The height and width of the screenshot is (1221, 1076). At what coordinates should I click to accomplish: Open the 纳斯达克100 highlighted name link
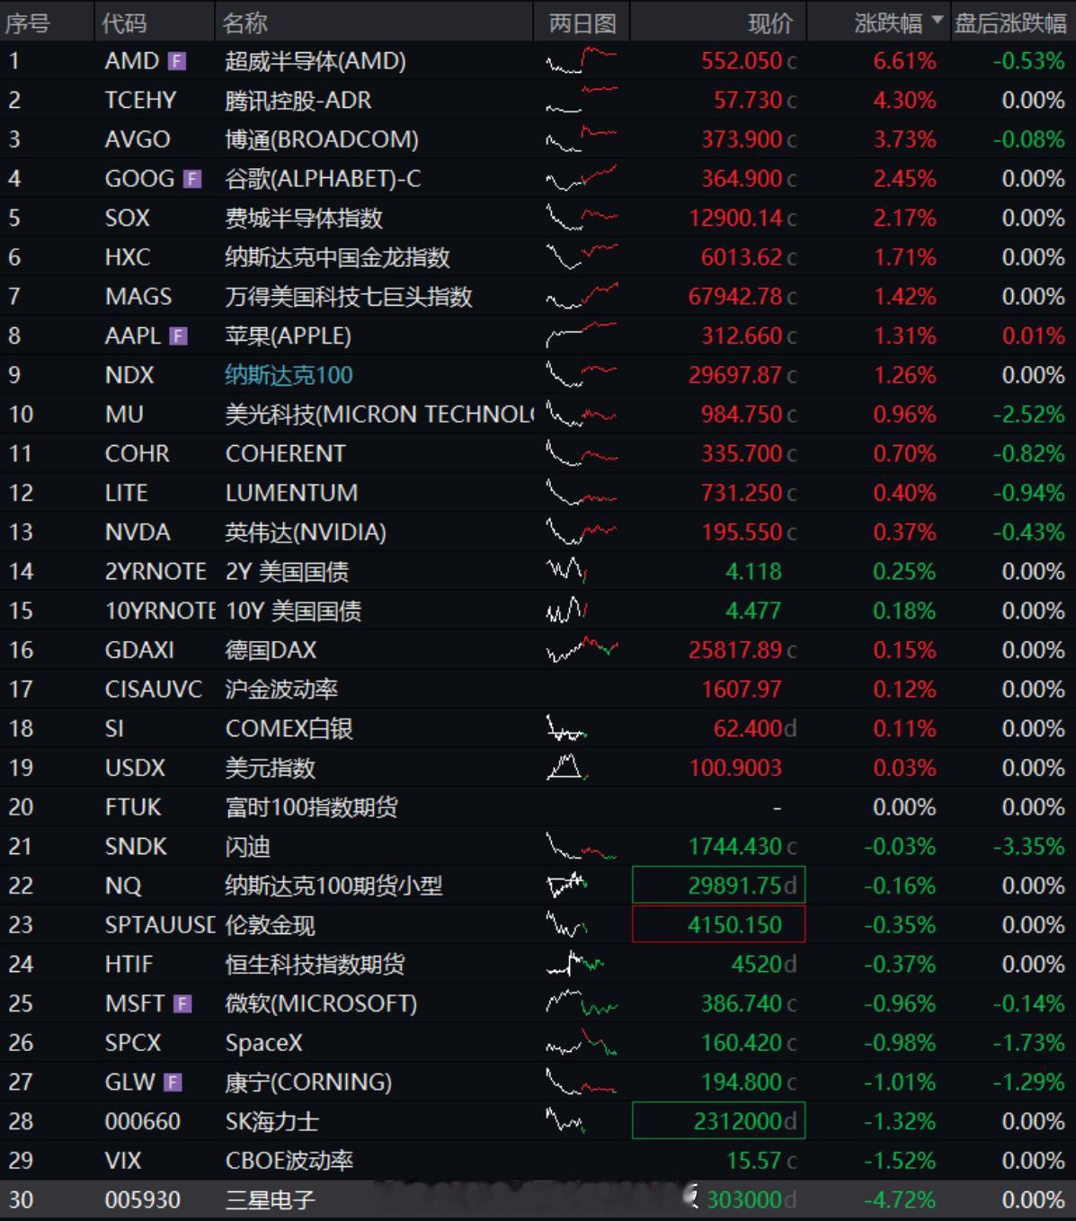point(289,375)
